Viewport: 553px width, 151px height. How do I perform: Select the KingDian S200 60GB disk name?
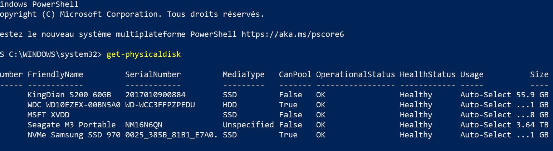click(69, 95)
